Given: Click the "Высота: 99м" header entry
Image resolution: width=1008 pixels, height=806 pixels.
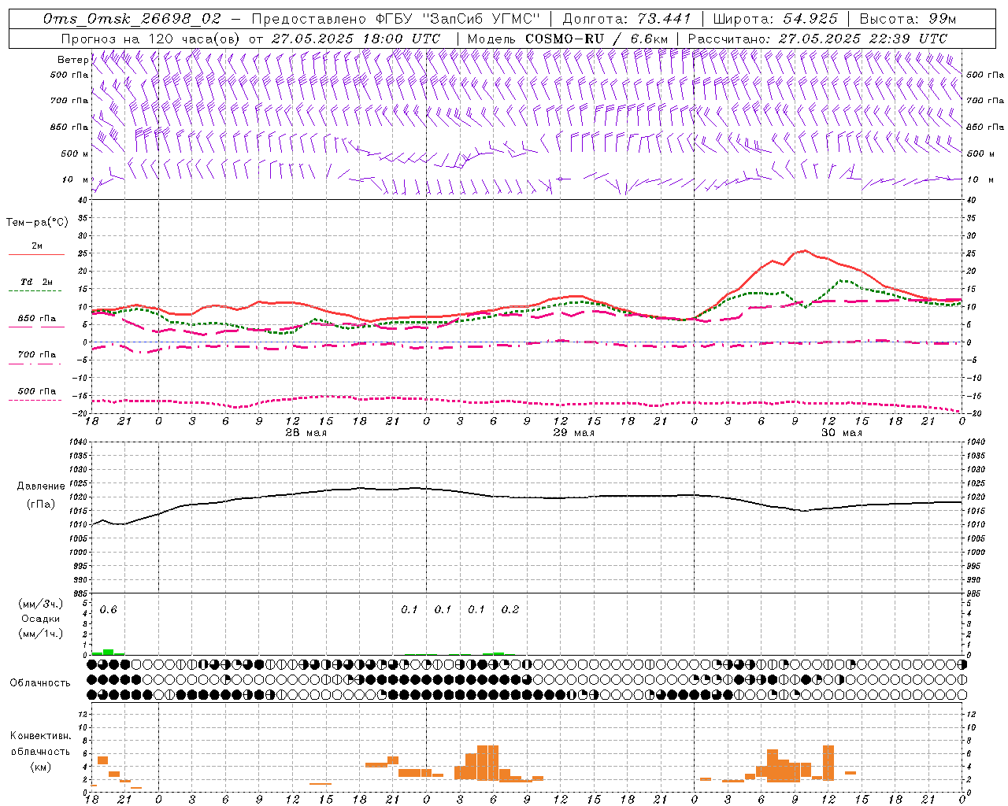Looking at the screenshot, I should pos(907,18).
